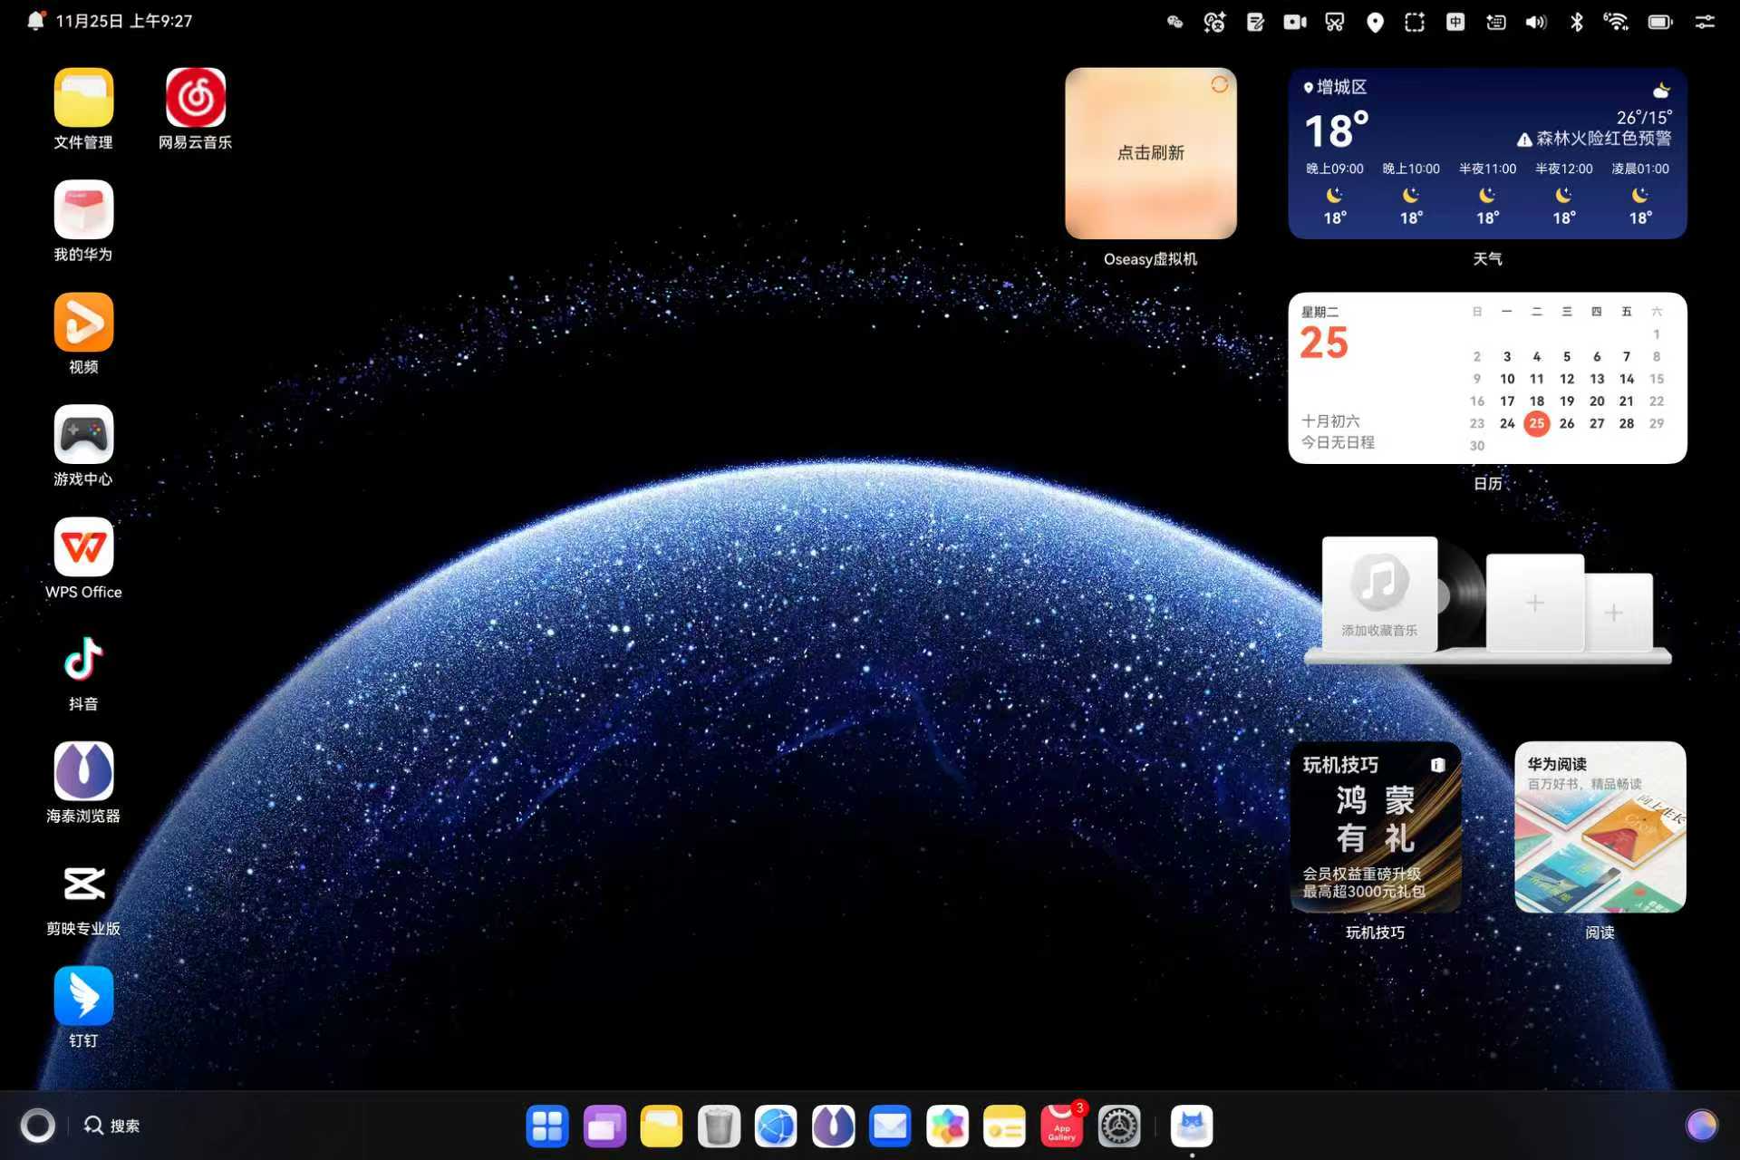Open the Photos app in the dock
This screenshot has height=1160, width=1740.
click(947, 1126)
